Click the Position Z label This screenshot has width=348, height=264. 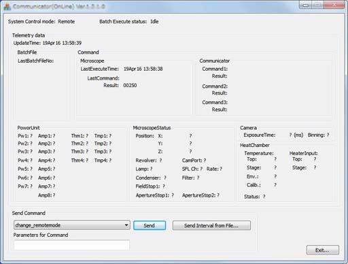160,152
